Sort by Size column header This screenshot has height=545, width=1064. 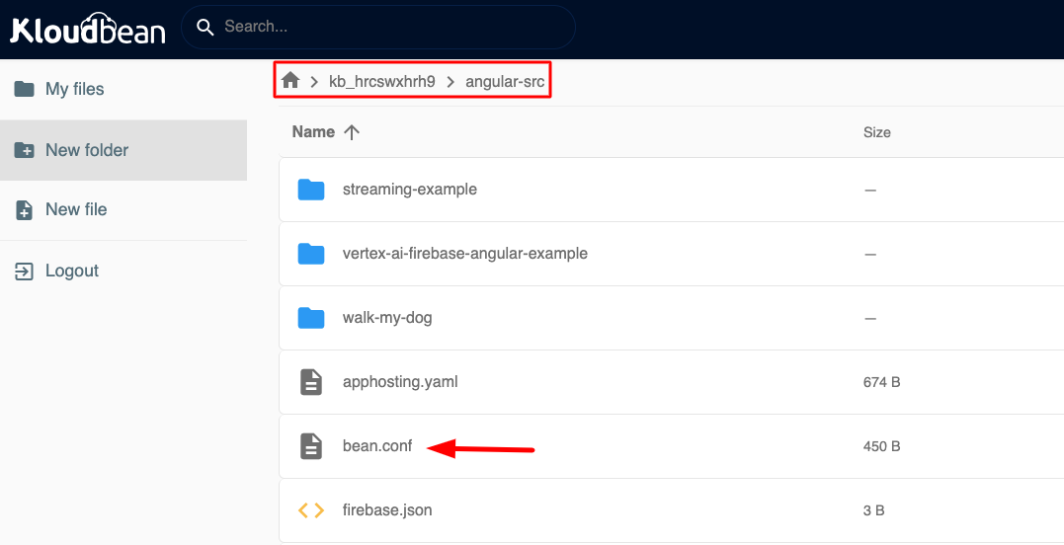[x=876, y=132]
